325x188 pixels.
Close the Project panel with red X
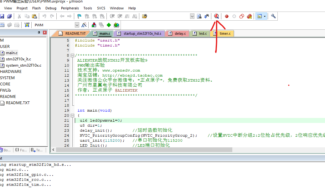pyautogui.click(x=44, y=33)
